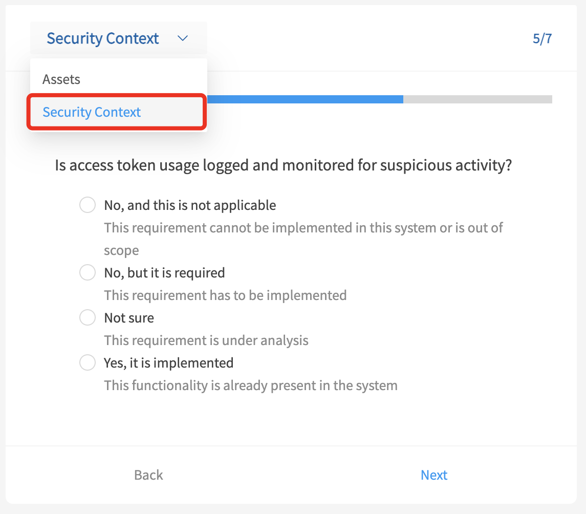This screenshot has height=514, width=586.
Task: Click the chevron arrow beside Security Context title
Action: click(x=182, y=38)
